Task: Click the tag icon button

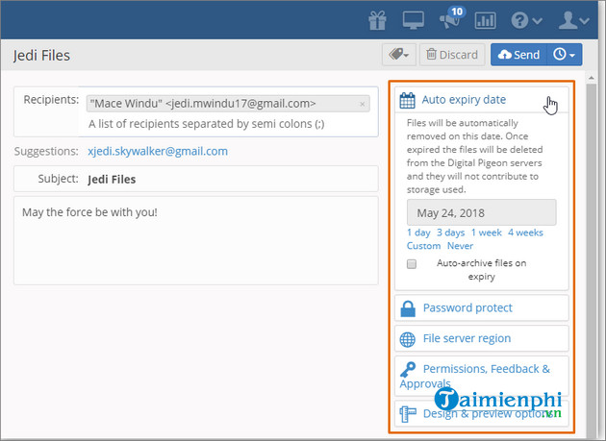Action: (398, 55)
